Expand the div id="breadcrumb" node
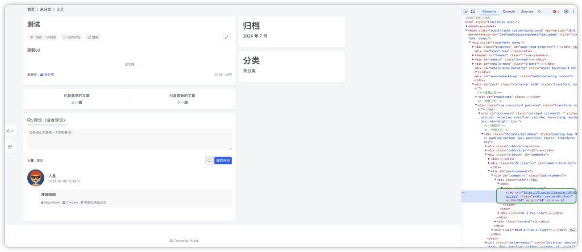The height and width of the screenshot is (252, 582). (x=476, y=97)
